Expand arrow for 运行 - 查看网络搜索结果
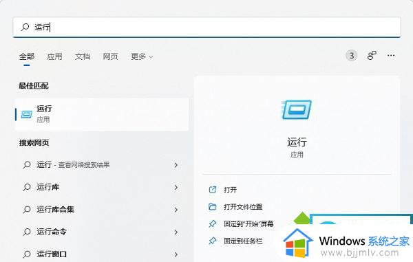Image resolution: width=413 pixels, height=262 pixels. click(x=176, y=165)
